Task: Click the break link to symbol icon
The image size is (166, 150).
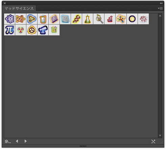Action: coord(153,141)
